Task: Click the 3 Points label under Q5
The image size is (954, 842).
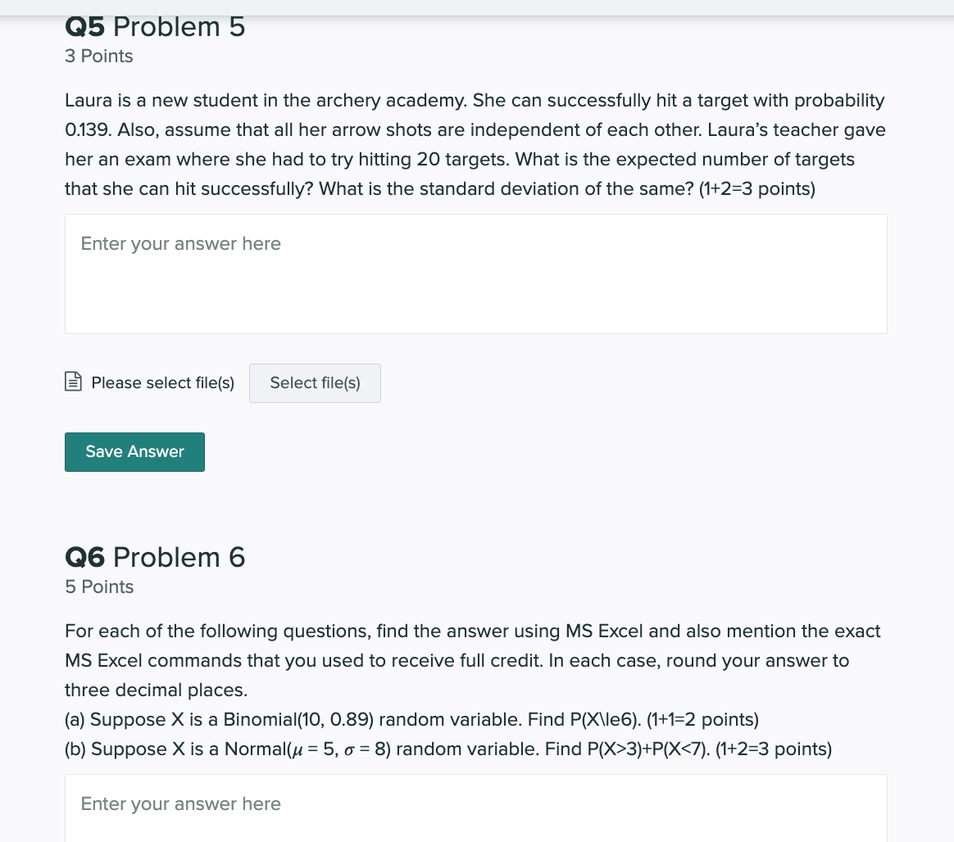Action: tap(98, 56)
